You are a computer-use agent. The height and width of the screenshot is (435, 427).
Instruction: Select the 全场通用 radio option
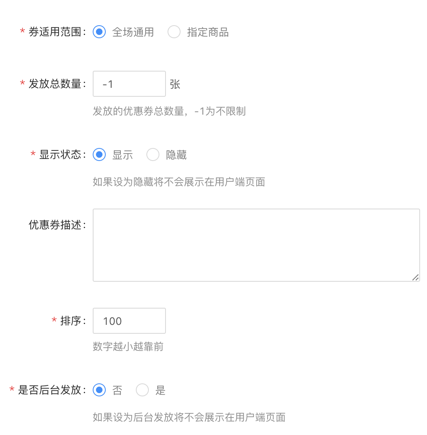pos(99,32)
